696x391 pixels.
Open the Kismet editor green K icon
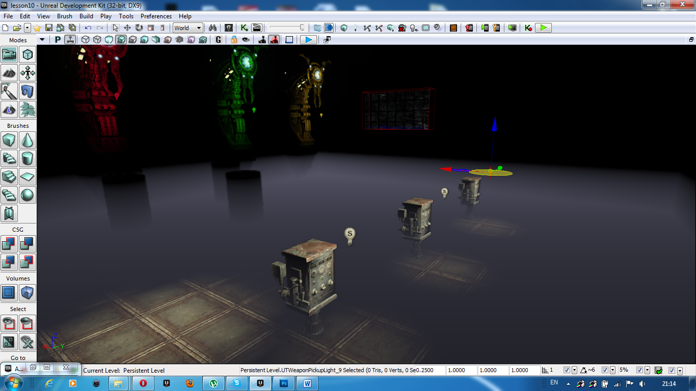point(245,28)
